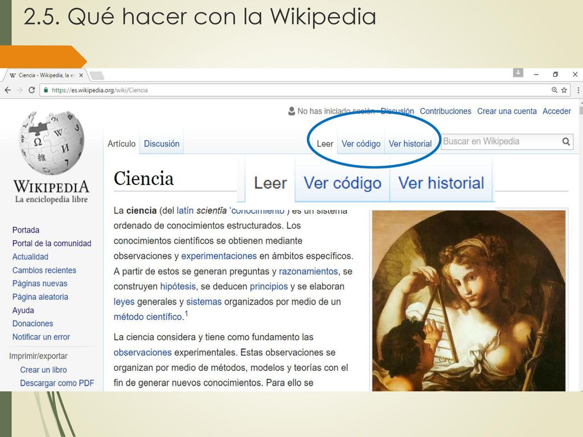Click Crear una cuenta

click(x=507, y=111)
